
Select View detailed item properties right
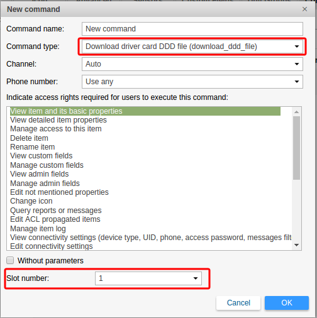click(x=58, y=120)
